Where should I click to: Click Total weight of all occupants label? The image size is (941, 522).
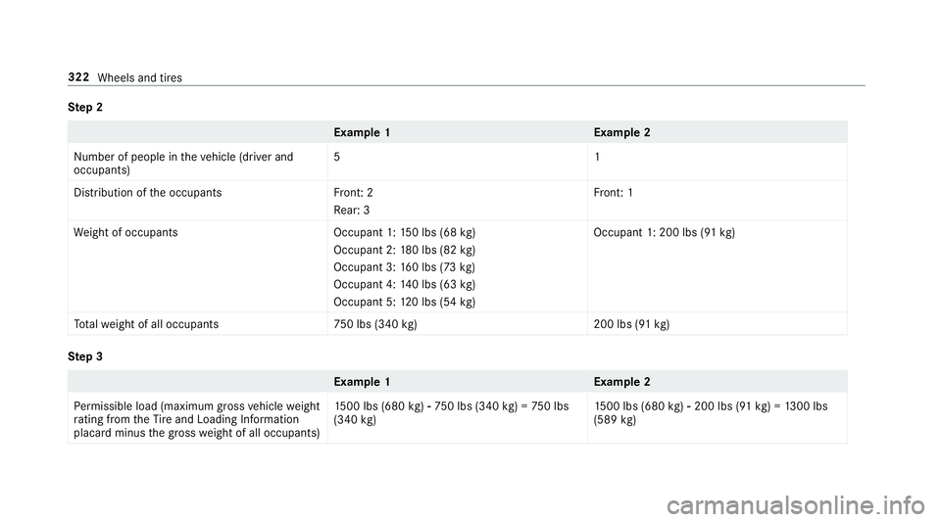146,324
